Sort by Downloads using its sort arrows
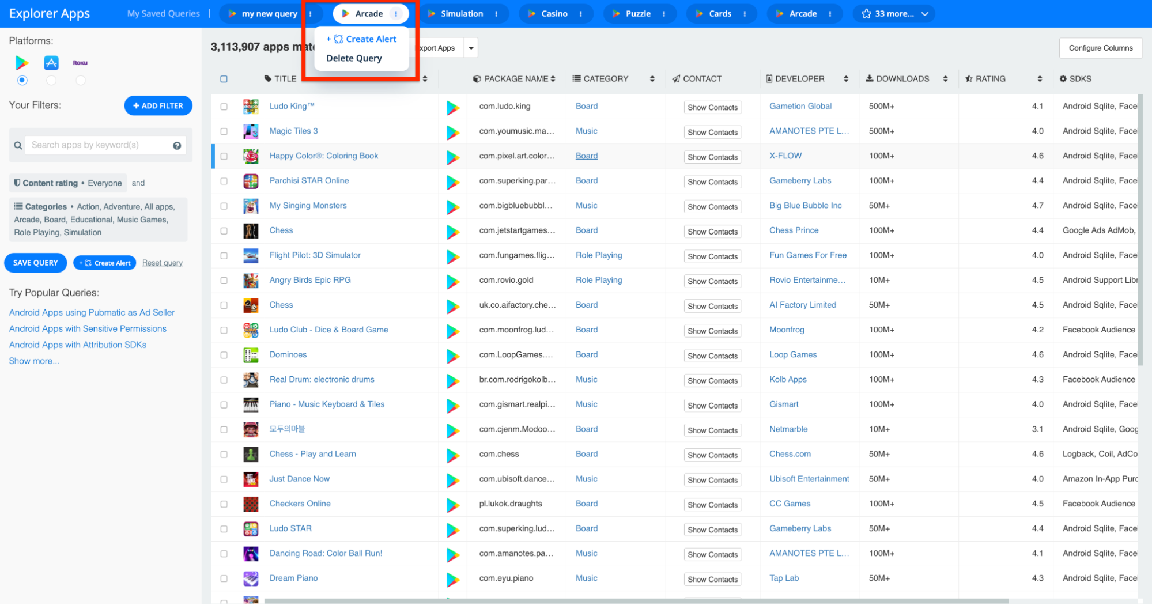The width and height of the screenshot is (1152, 605). [x=945, y=79]
